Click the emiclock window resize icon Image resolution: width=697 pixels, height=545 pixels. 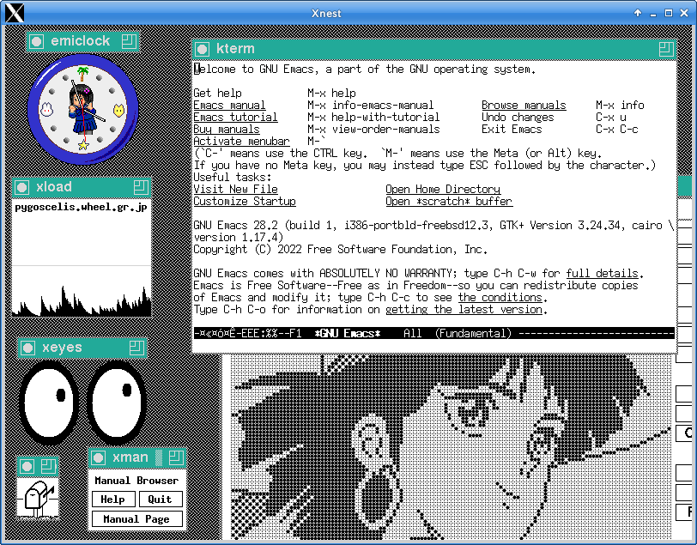click(129, 41)
